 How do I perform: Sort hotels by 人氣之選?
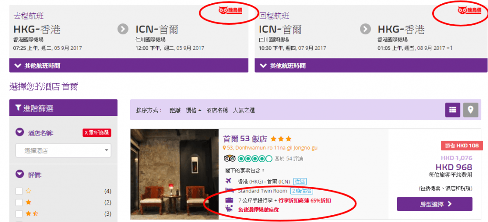point(244,110)
